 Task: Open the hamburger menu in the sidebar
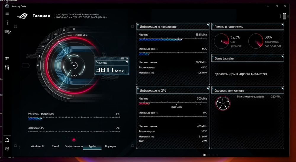[7, 14]
